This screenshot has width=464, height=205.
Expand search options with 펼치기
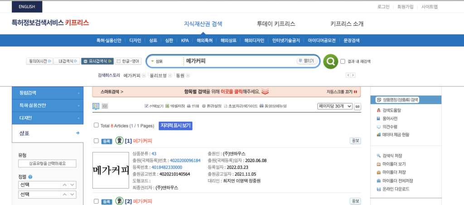click(x=307, y=61)
